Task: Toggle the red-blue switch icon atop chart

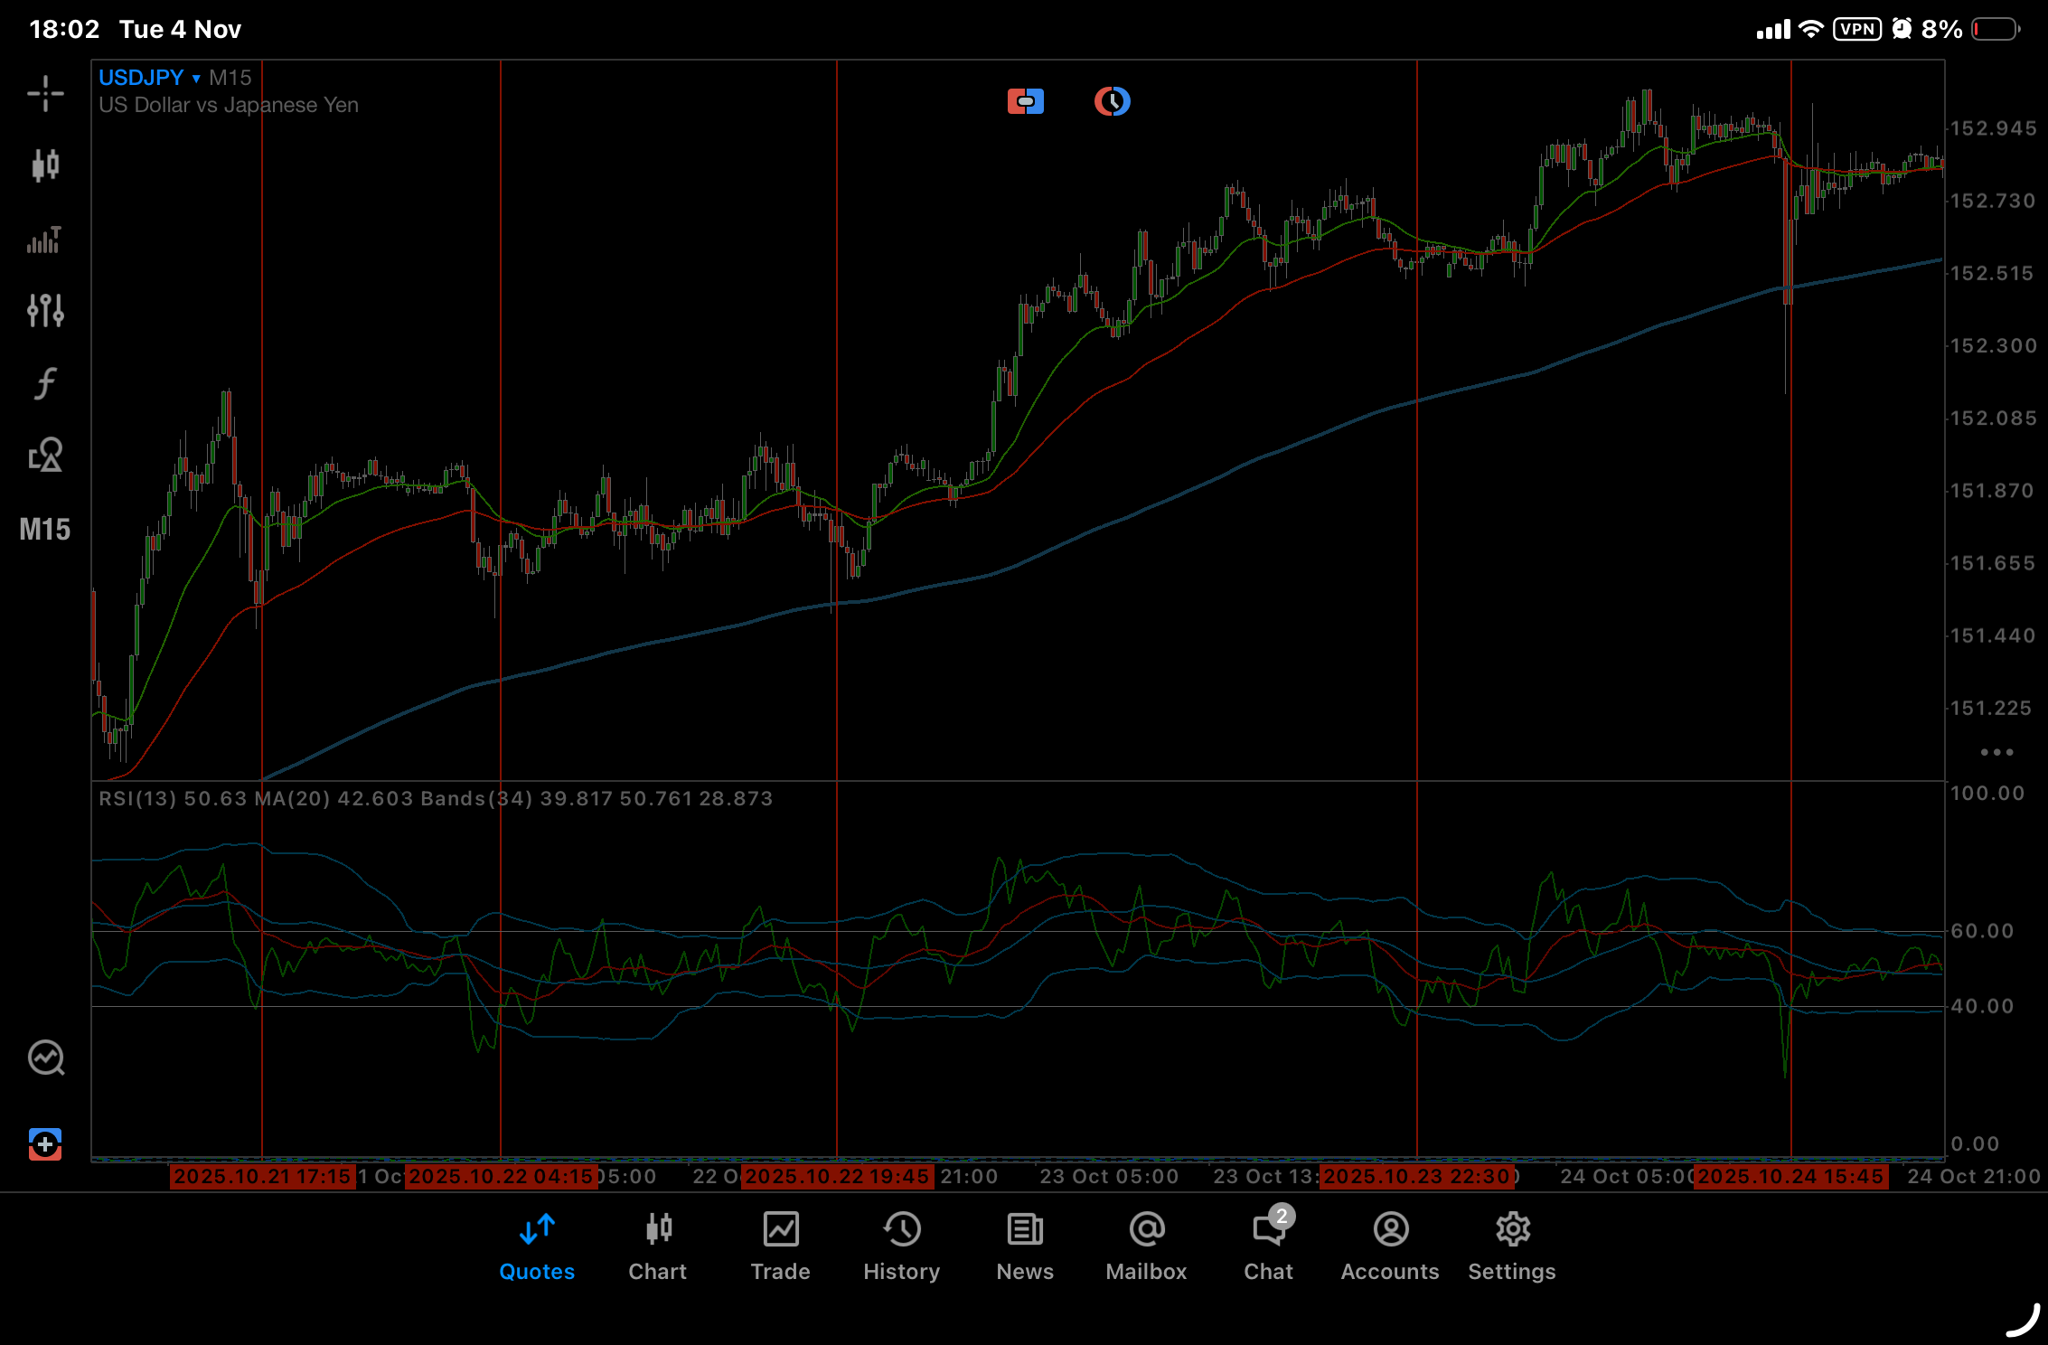Action: click(1026, 101)
